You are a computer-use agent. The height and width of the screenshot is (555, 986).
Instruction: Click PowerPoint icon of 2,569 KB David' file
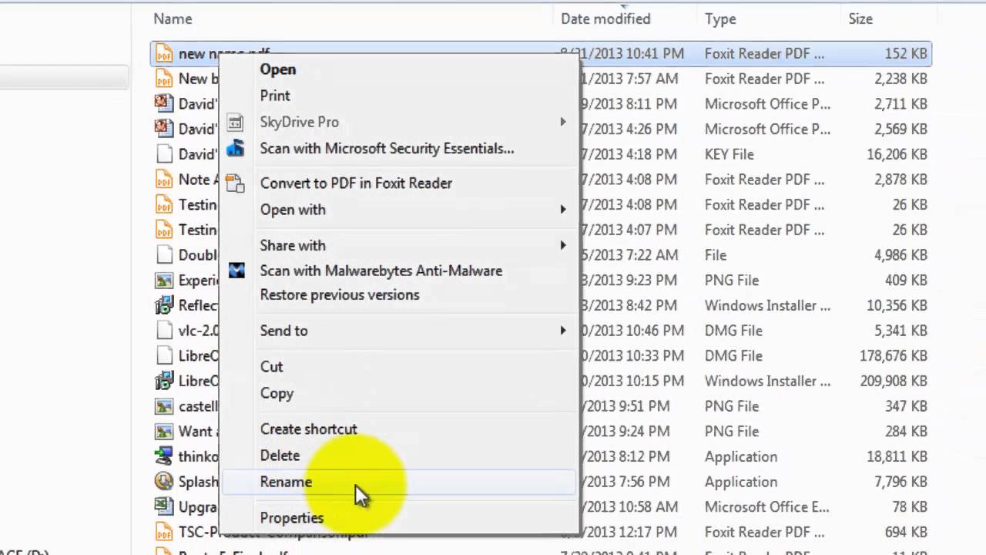164,129
